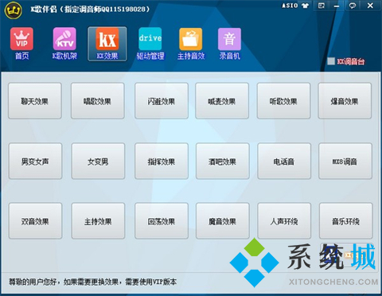Apply the 爆音效果 preset
382x296 pixels.
pos(345,101)
